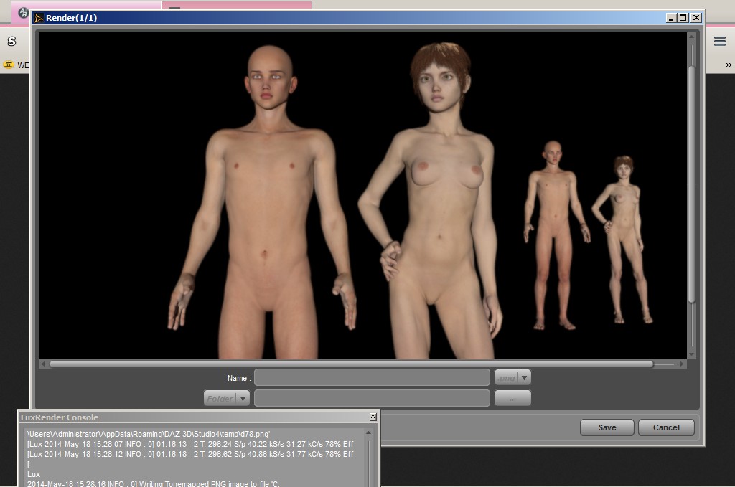Open the WE bookmark with bank icon
This screenshot has height=487, width=735.
[16, 65]
